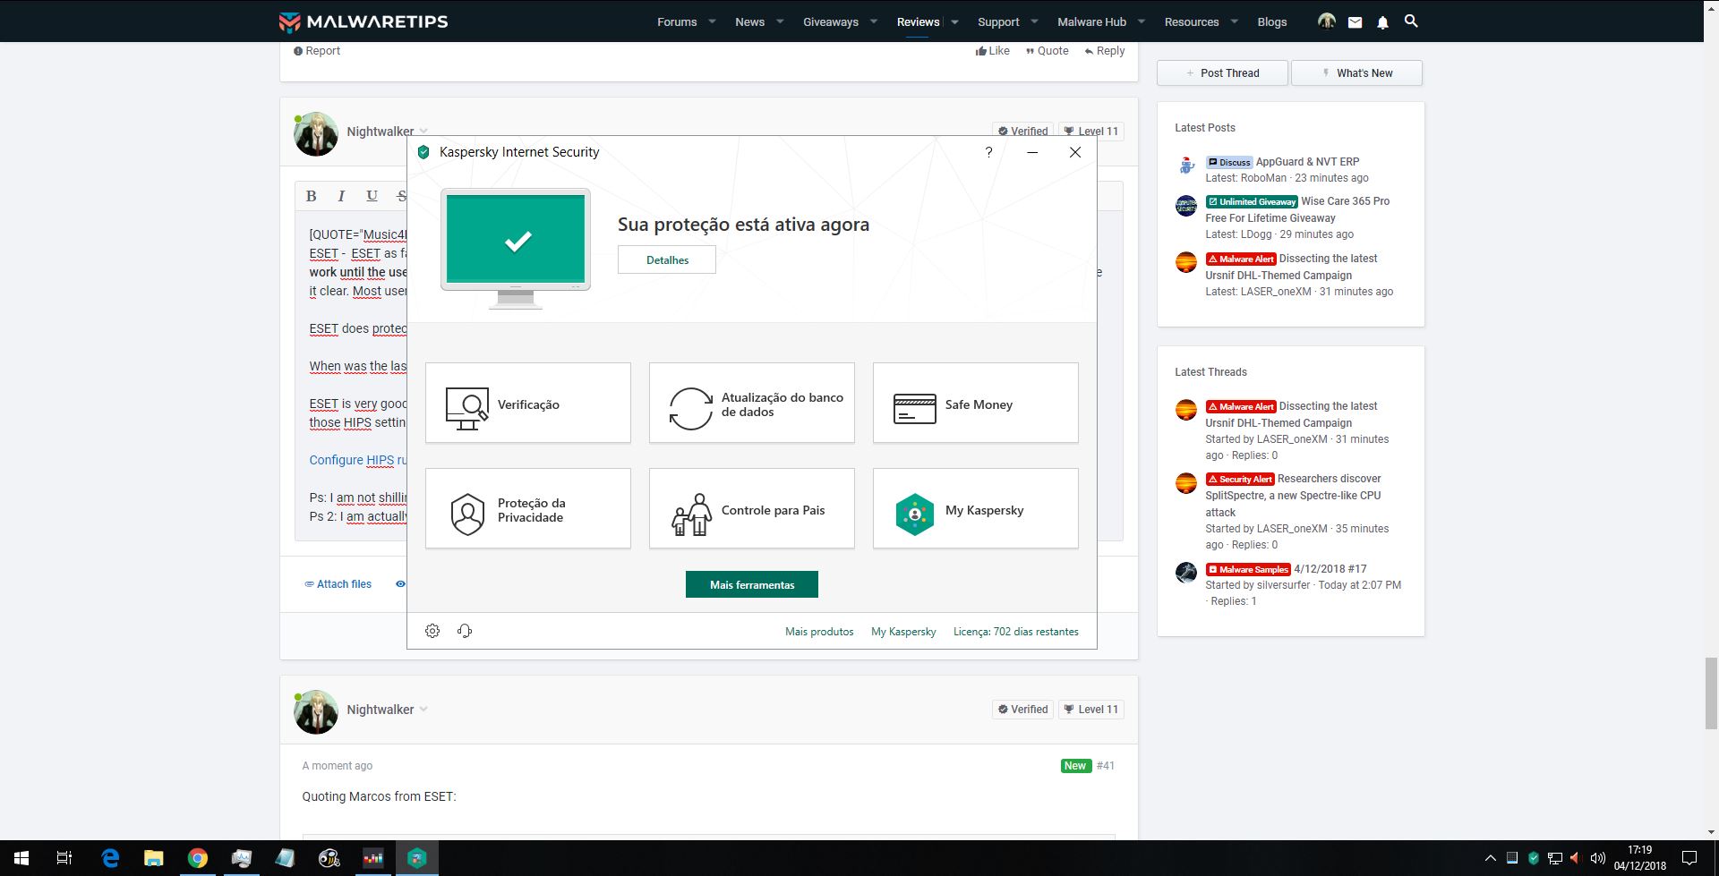Viewport: 1719px width, 876px height.
Task: Expand the Forums dropdown arrow
Action: tap(713, 21)
